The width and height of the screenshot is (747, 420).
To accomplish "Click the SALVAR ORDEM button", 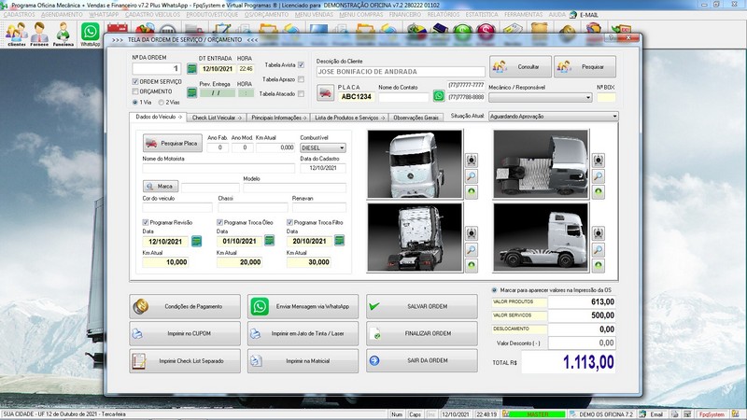I will pos(422,306).
